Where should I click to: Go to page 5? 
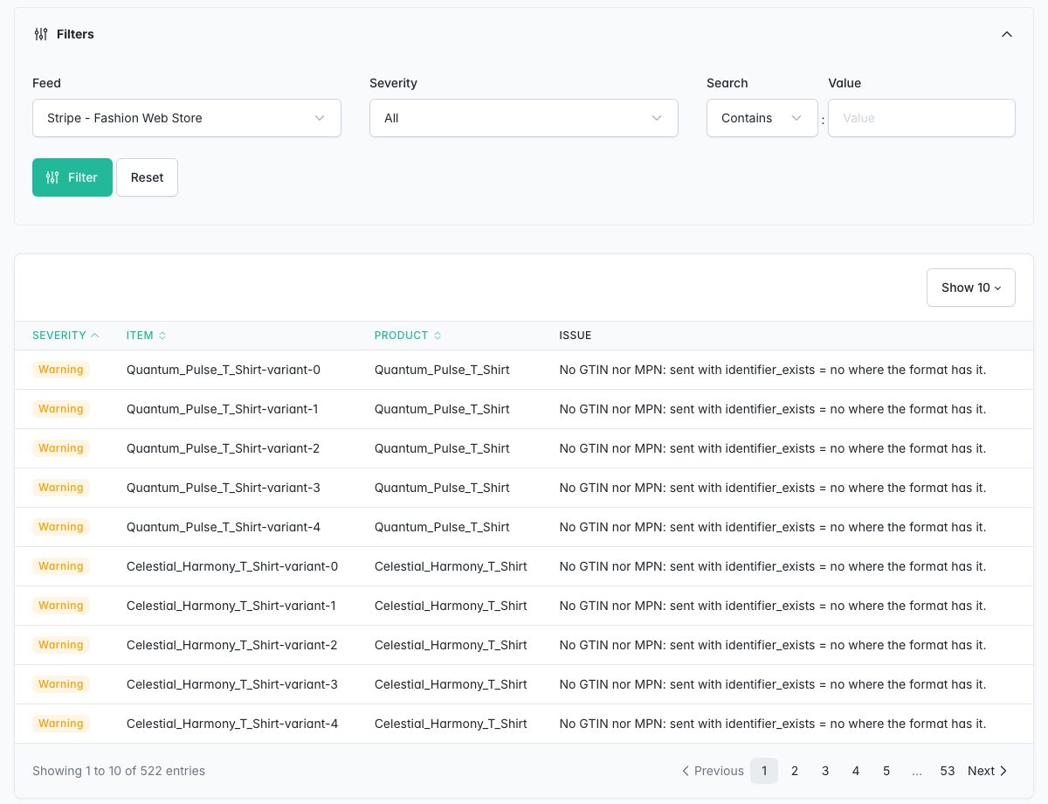pos(886,771)
